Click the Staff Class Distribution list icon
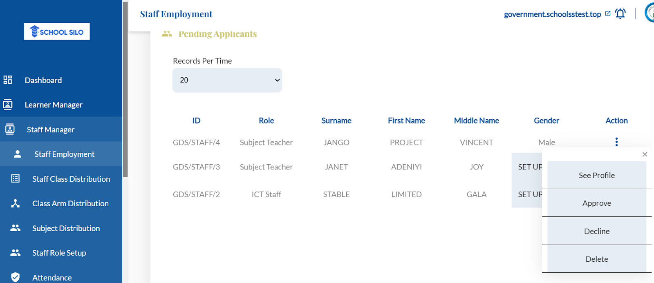 pos(16,178)
